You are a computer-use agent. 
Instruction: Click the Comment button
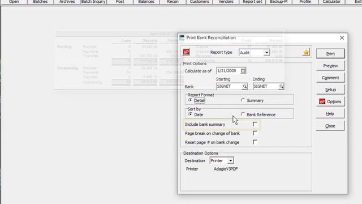[x=330, y=78]
